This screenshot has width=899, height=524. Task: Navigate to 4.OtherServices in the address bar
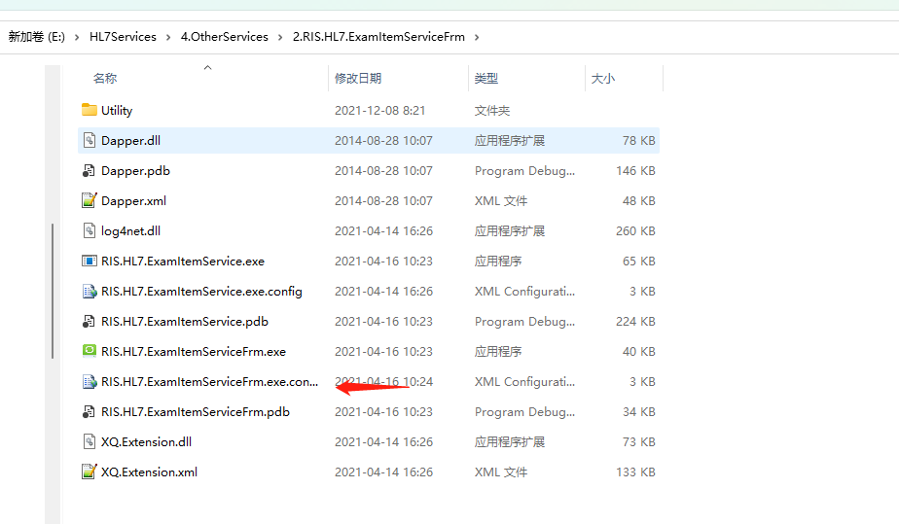click(x=224, y=37)
